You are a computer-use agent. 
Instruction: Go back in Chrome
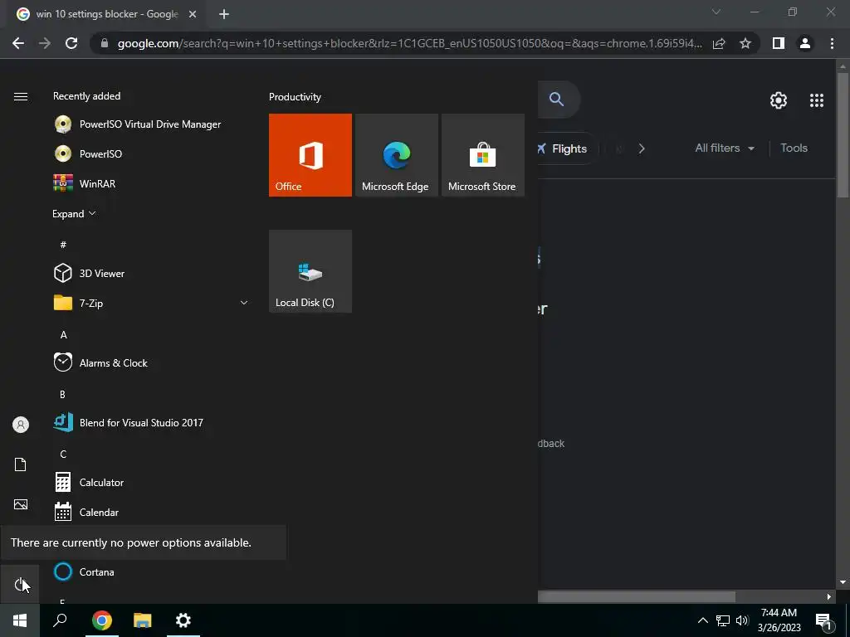(x=18, y=43)
